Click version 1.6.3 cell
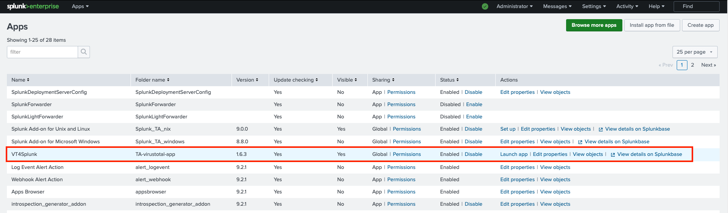This screenshot has height=213, width=728. click(241, 154)
